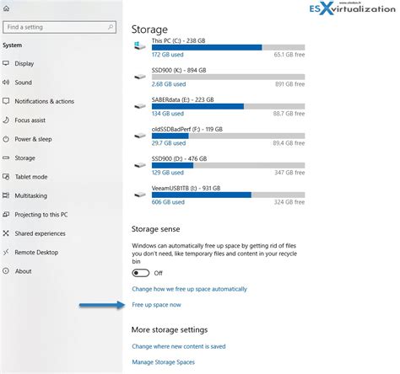The width and height of the screenshot is (400, 374).
Task: Open Change how we free up space automatically
Action: click(x=189, y=289)
